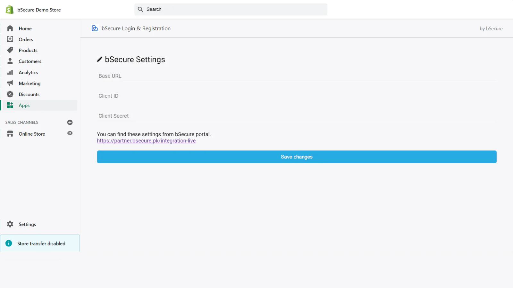Screen dimensions: 513x288
Task: Open Online Store sales channel
Action: click(32, 134)
